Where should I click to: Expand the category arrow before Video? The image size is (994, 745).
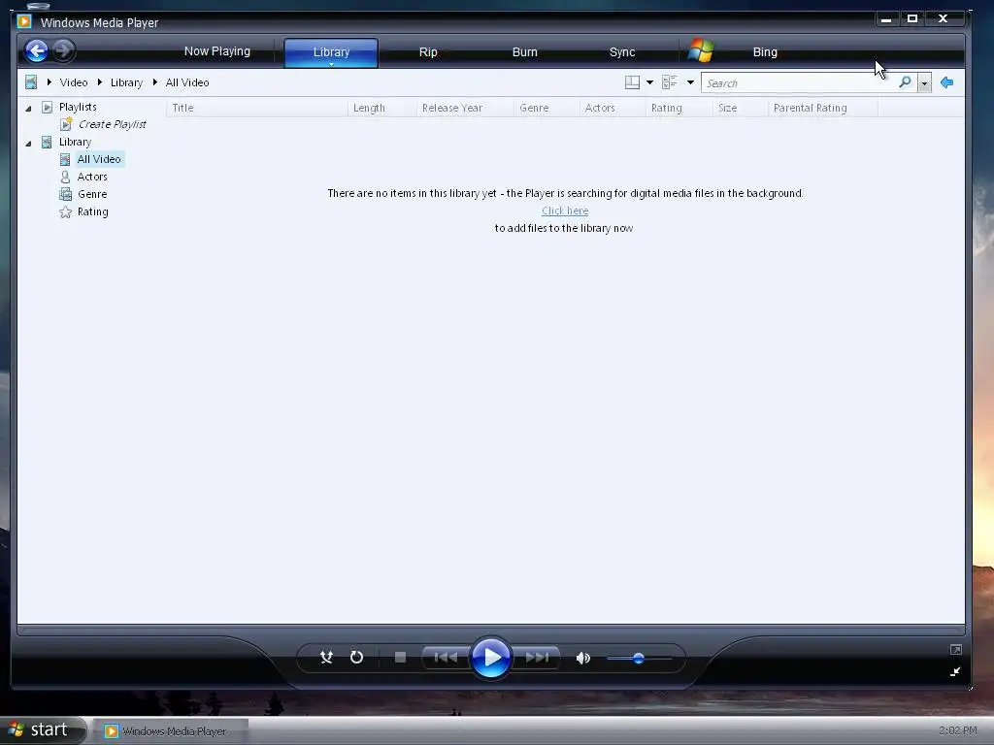click(x=50, y=82)
